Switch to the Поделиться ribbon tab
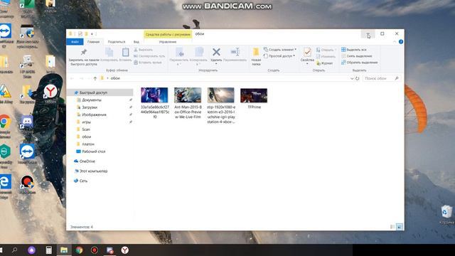 (117, 42)
